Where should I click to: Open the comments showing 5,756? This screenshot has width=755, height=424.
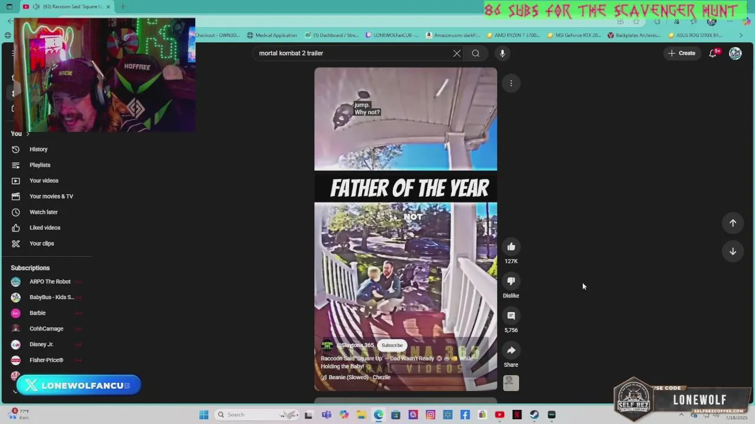pos(511,316)
